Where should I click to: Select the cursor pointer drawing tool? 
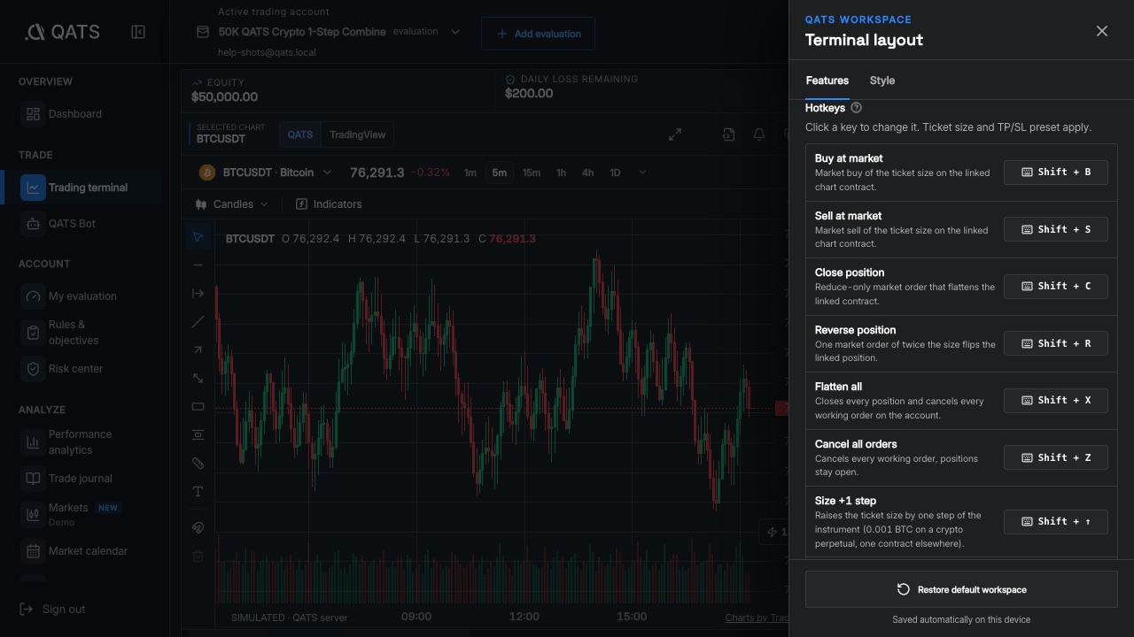(x=198, y=237)
